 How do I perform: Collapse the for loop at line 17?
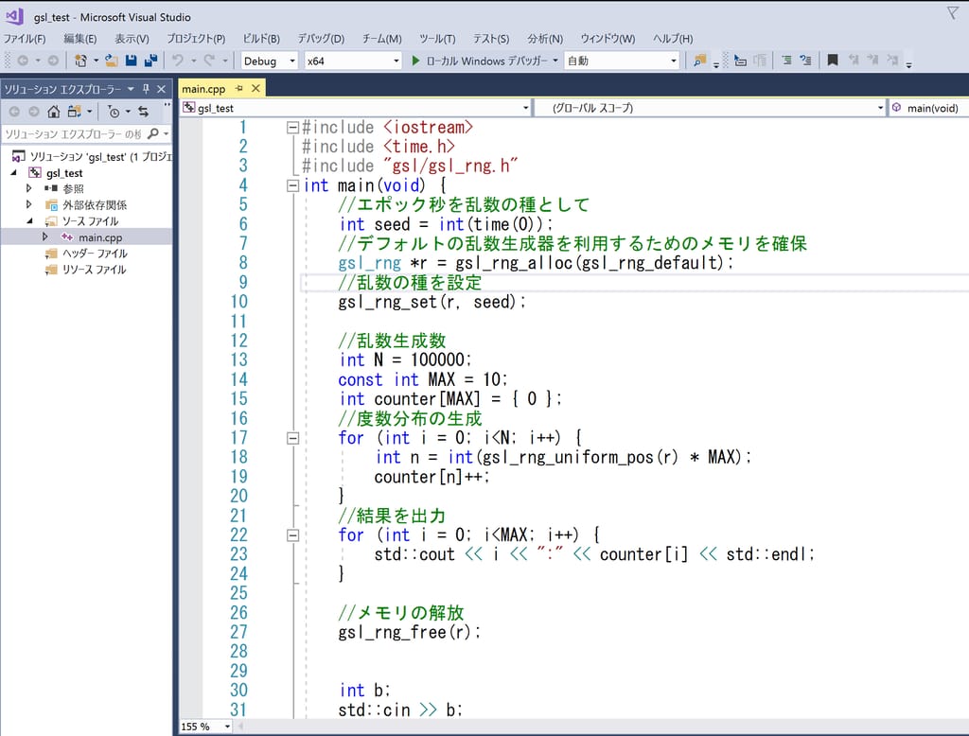click(x=293, y=438)
